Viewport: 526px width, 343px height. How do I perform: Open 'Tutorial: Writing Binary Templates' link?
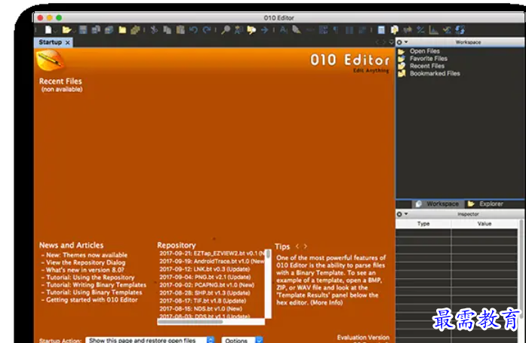(97, 285)
